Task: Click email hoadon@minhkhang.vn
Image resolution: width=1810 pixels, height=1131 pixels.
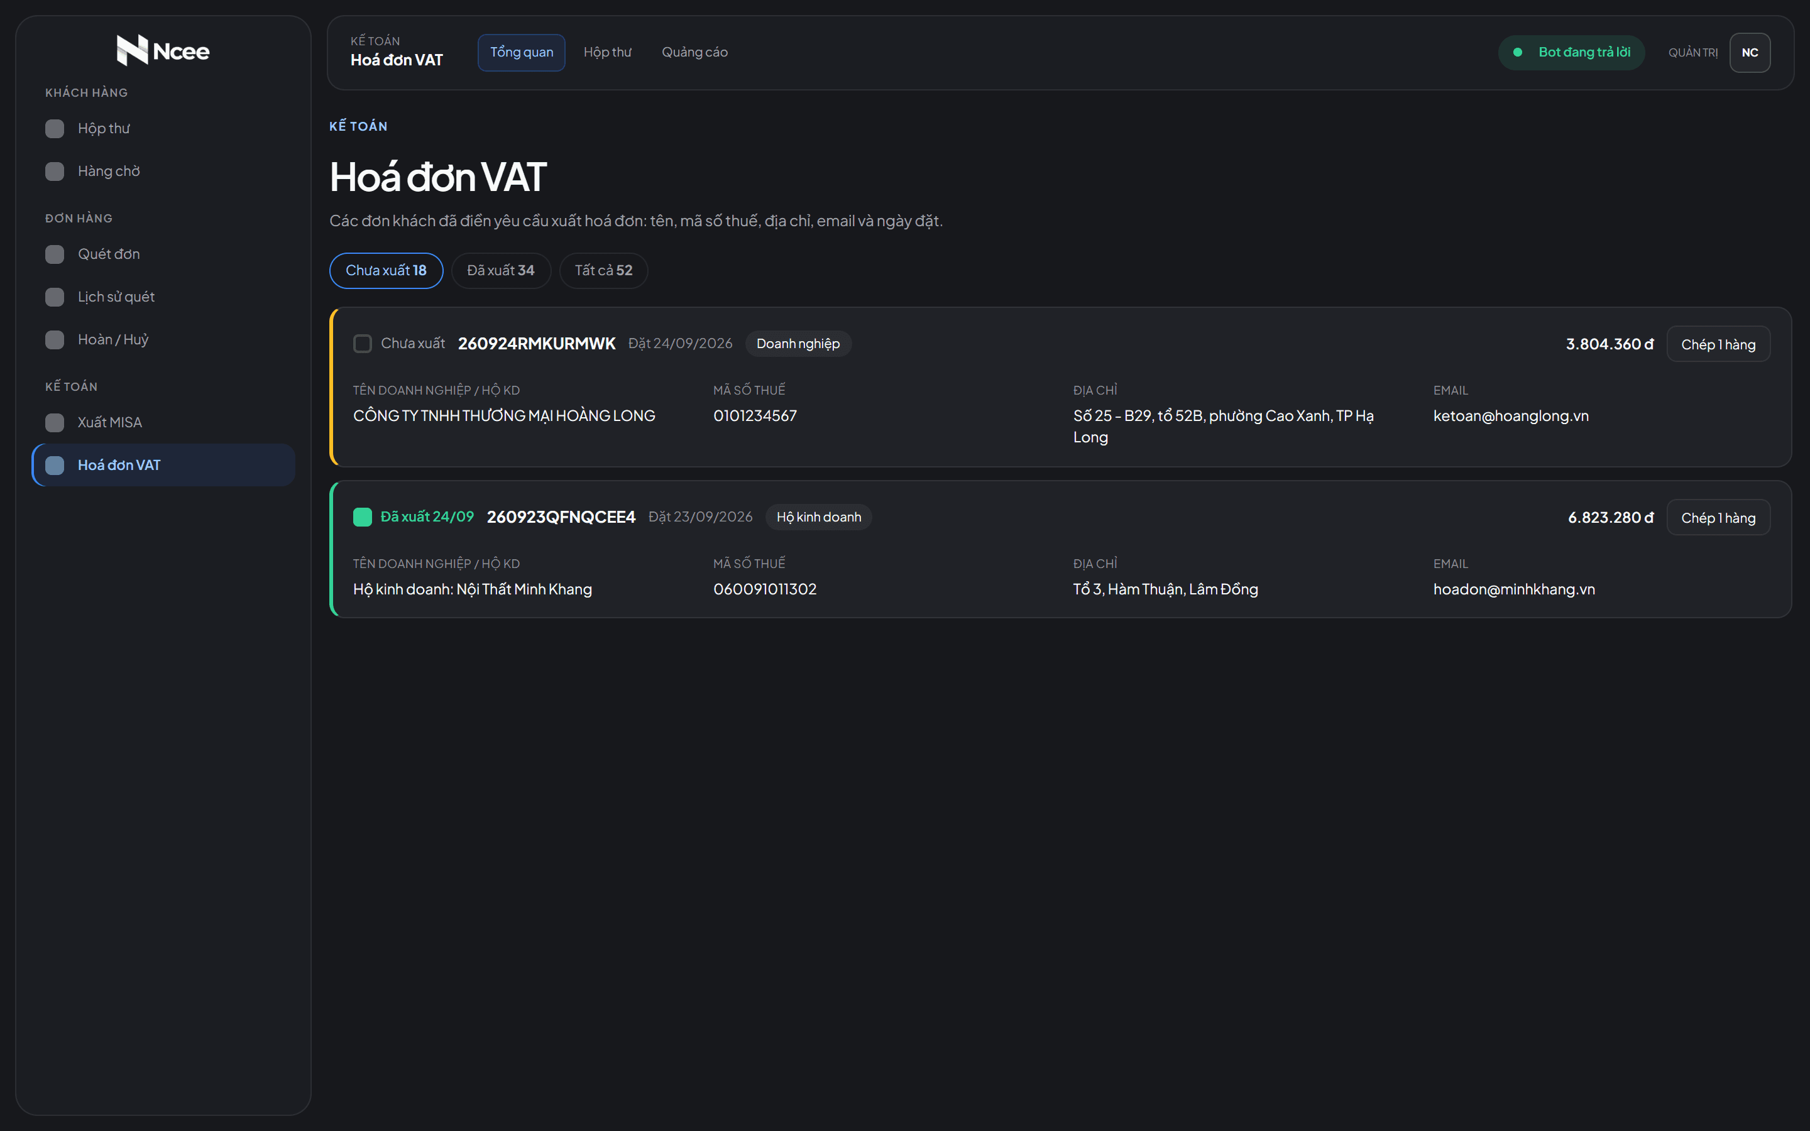Action: coord(1514,589)
